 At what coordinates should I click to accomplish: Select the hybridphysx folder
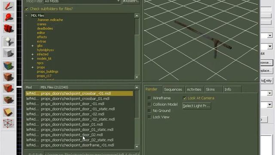tap(46, 50)
